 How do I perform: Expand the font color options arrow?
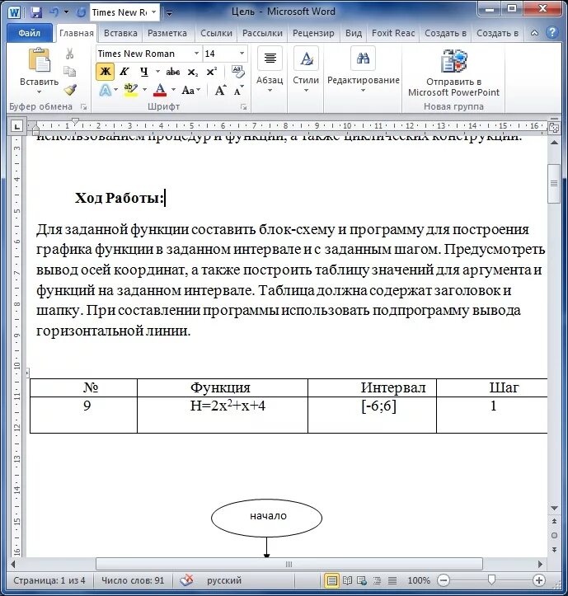[173, 90]
